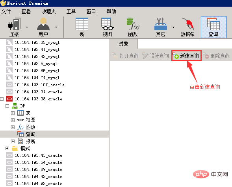This screenshot has width=232, height=187.
Task: Open the 文件 menu
Action: 6,11
